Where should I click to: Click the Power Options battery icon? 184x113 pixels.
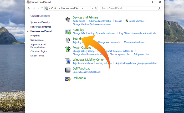pyautogui.click(x=68, y=49)
